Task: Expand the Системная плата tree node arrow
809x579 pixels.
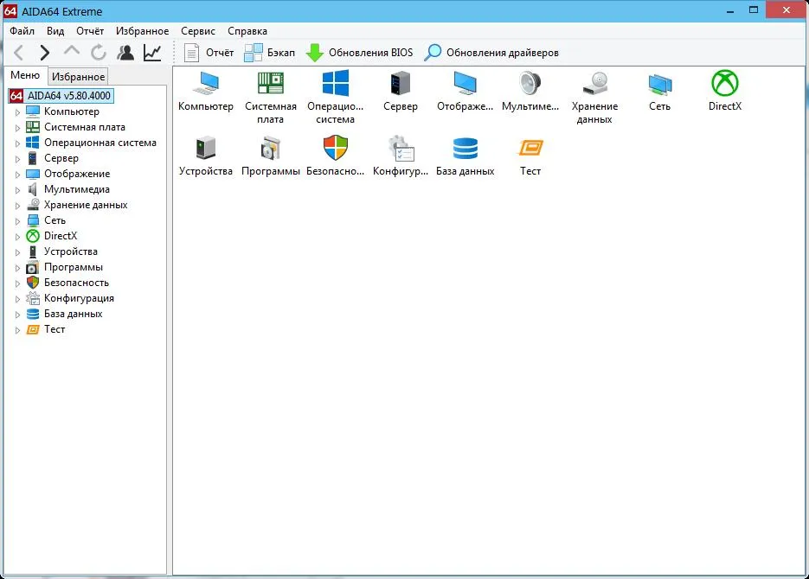Action: pos(17,128)
